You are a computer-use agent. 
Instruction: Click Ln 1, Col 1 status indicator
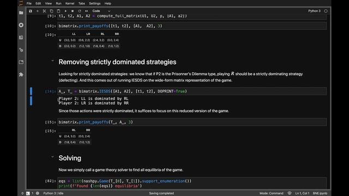click(x=302, y=193)
